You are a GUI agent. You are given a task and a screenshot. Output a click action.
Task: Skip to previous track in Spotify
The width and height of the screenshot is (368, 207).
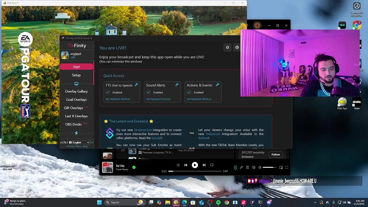(x=186, y=165)
